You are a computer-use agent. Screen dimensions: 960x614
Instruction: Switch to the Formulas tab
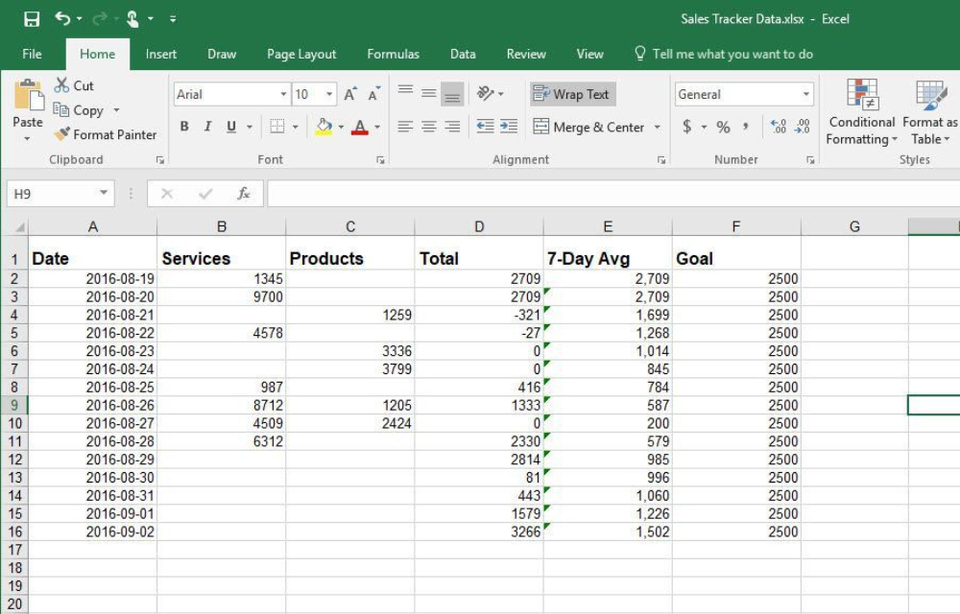tap(393, 54)
